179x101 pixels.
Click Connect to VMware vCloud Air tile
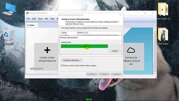[x=134, y=57]
